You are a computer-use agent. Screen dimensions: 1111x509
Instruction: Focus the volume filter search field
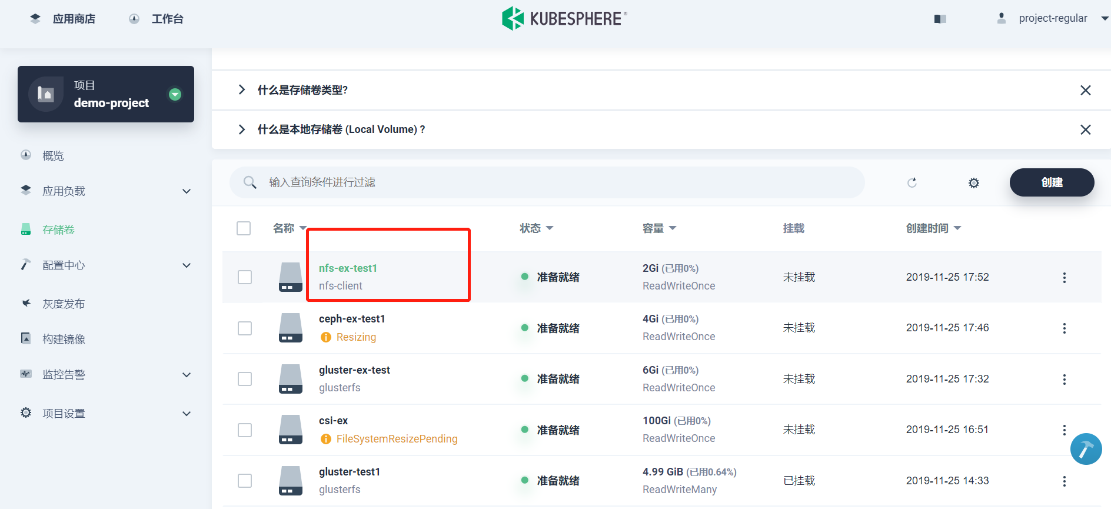(x=547, y=182)
